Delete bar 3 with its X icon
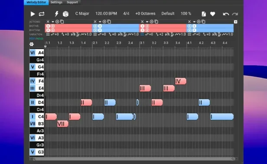The width and height of the screenshot is (267, 164). coord(142,22)
